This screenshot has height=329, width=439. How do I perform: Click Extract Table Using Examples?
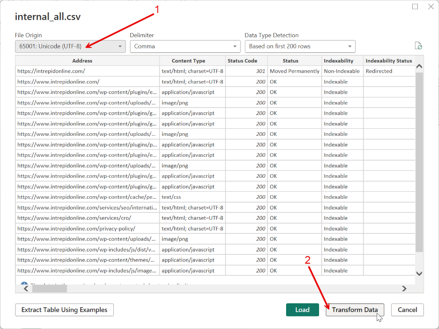tap(64, 310)
